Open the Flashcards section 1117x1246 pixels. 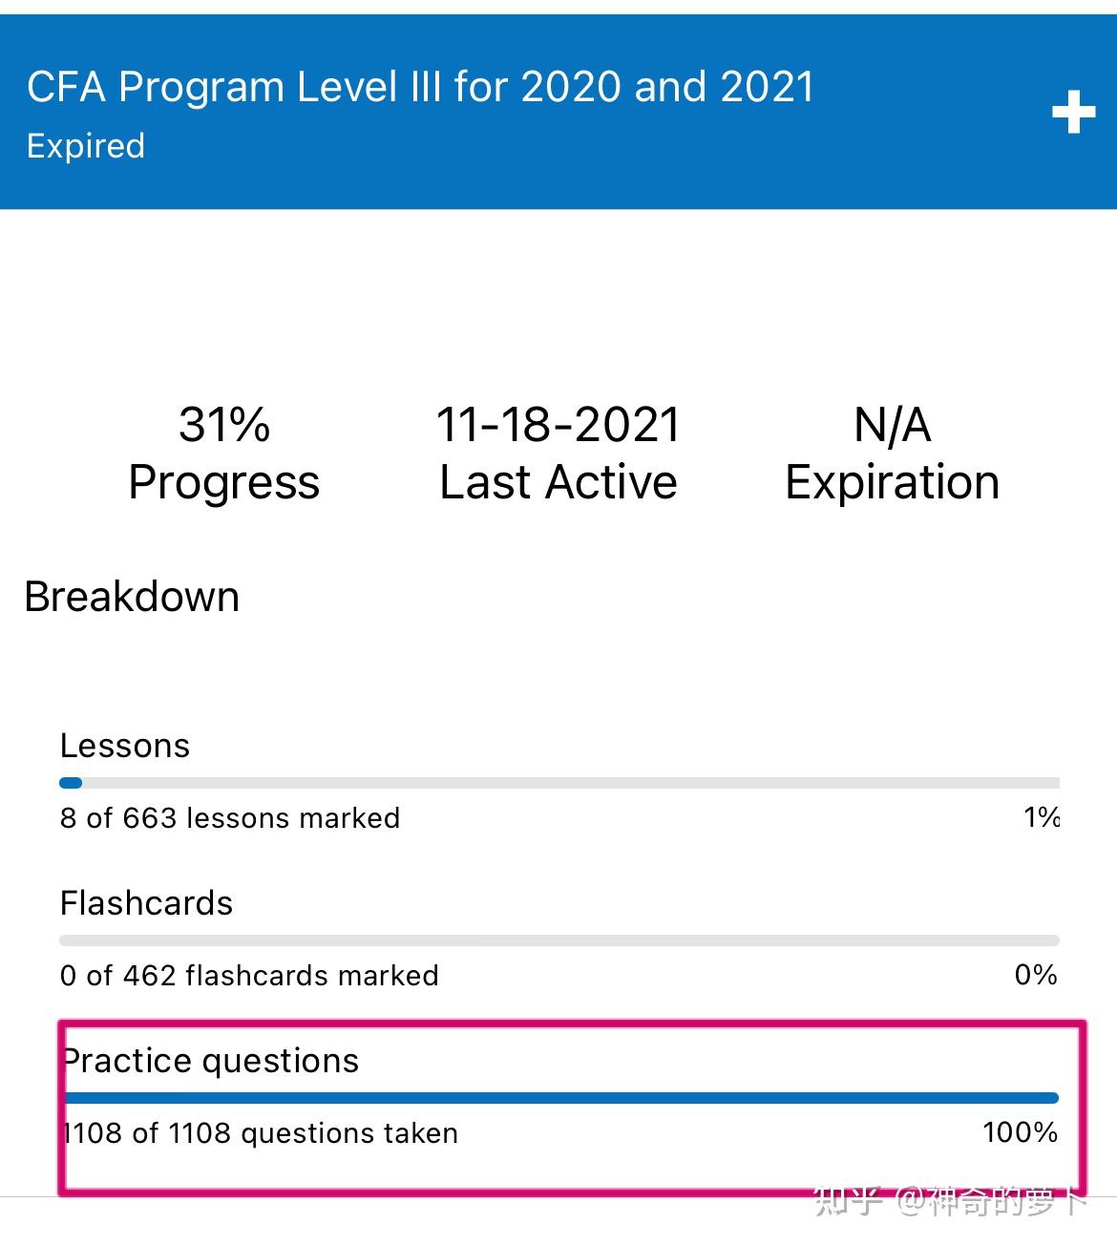tap(146, 902)
